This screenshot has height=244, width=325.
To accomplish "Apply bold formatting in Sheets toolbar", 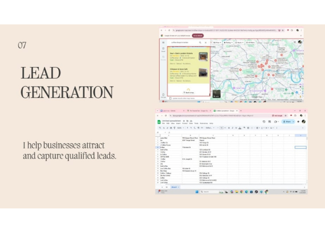I will click(x=229, y=128).
